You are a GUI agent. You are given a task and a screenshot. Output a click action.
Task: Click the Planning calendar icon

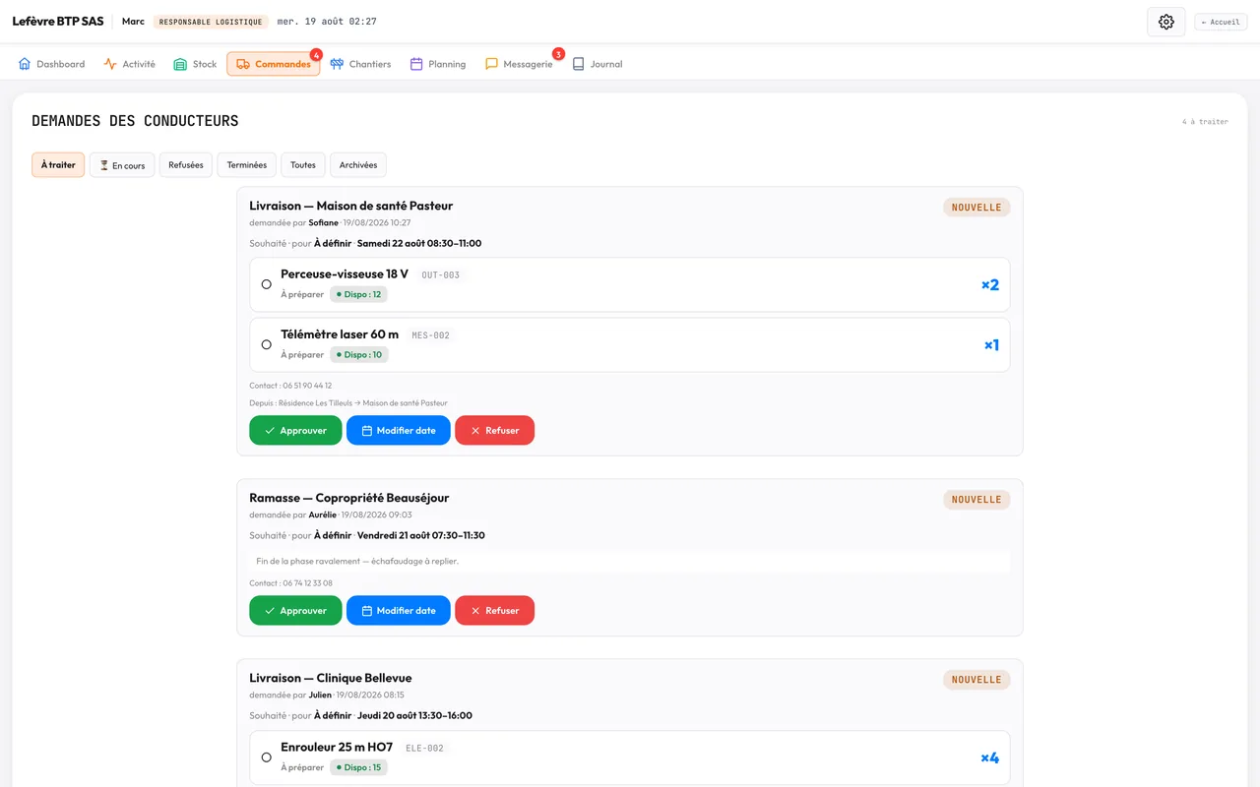(x=416, y=64)
